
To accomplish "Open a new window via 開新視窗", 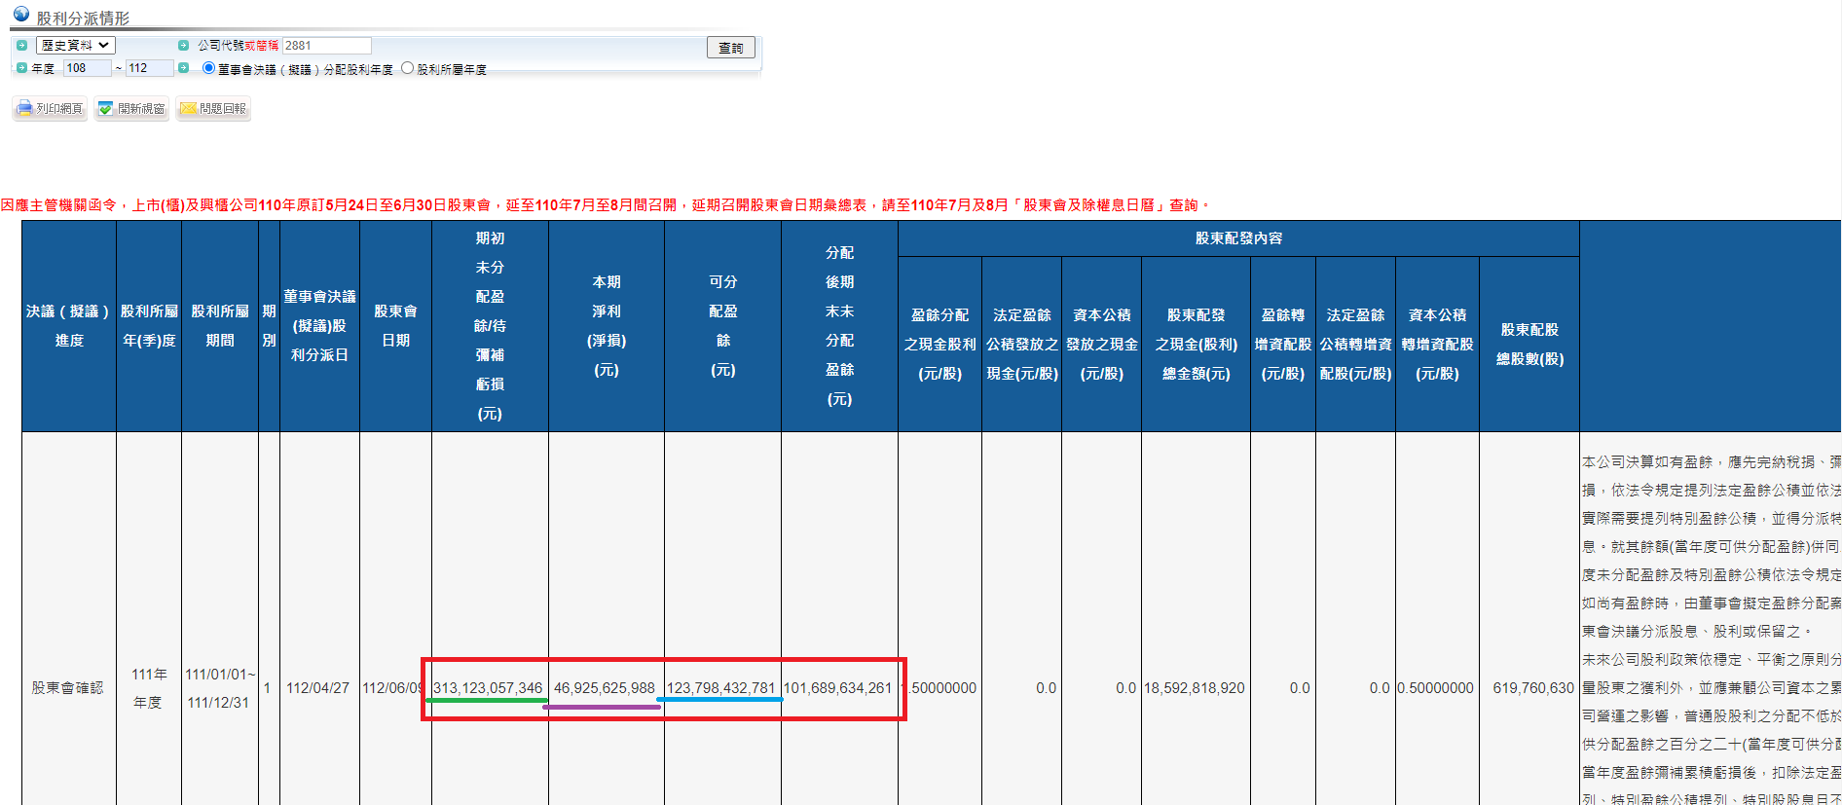I will pos(131,109).
